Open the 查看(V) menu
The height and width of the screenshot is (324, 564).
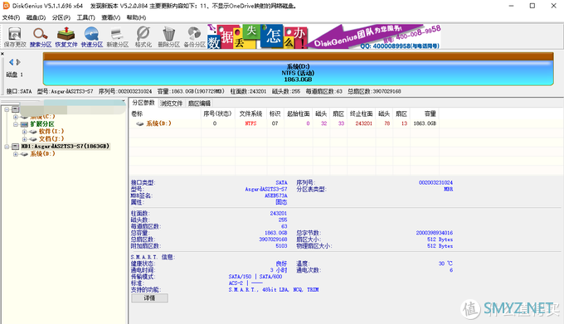(x=111, y=17)
